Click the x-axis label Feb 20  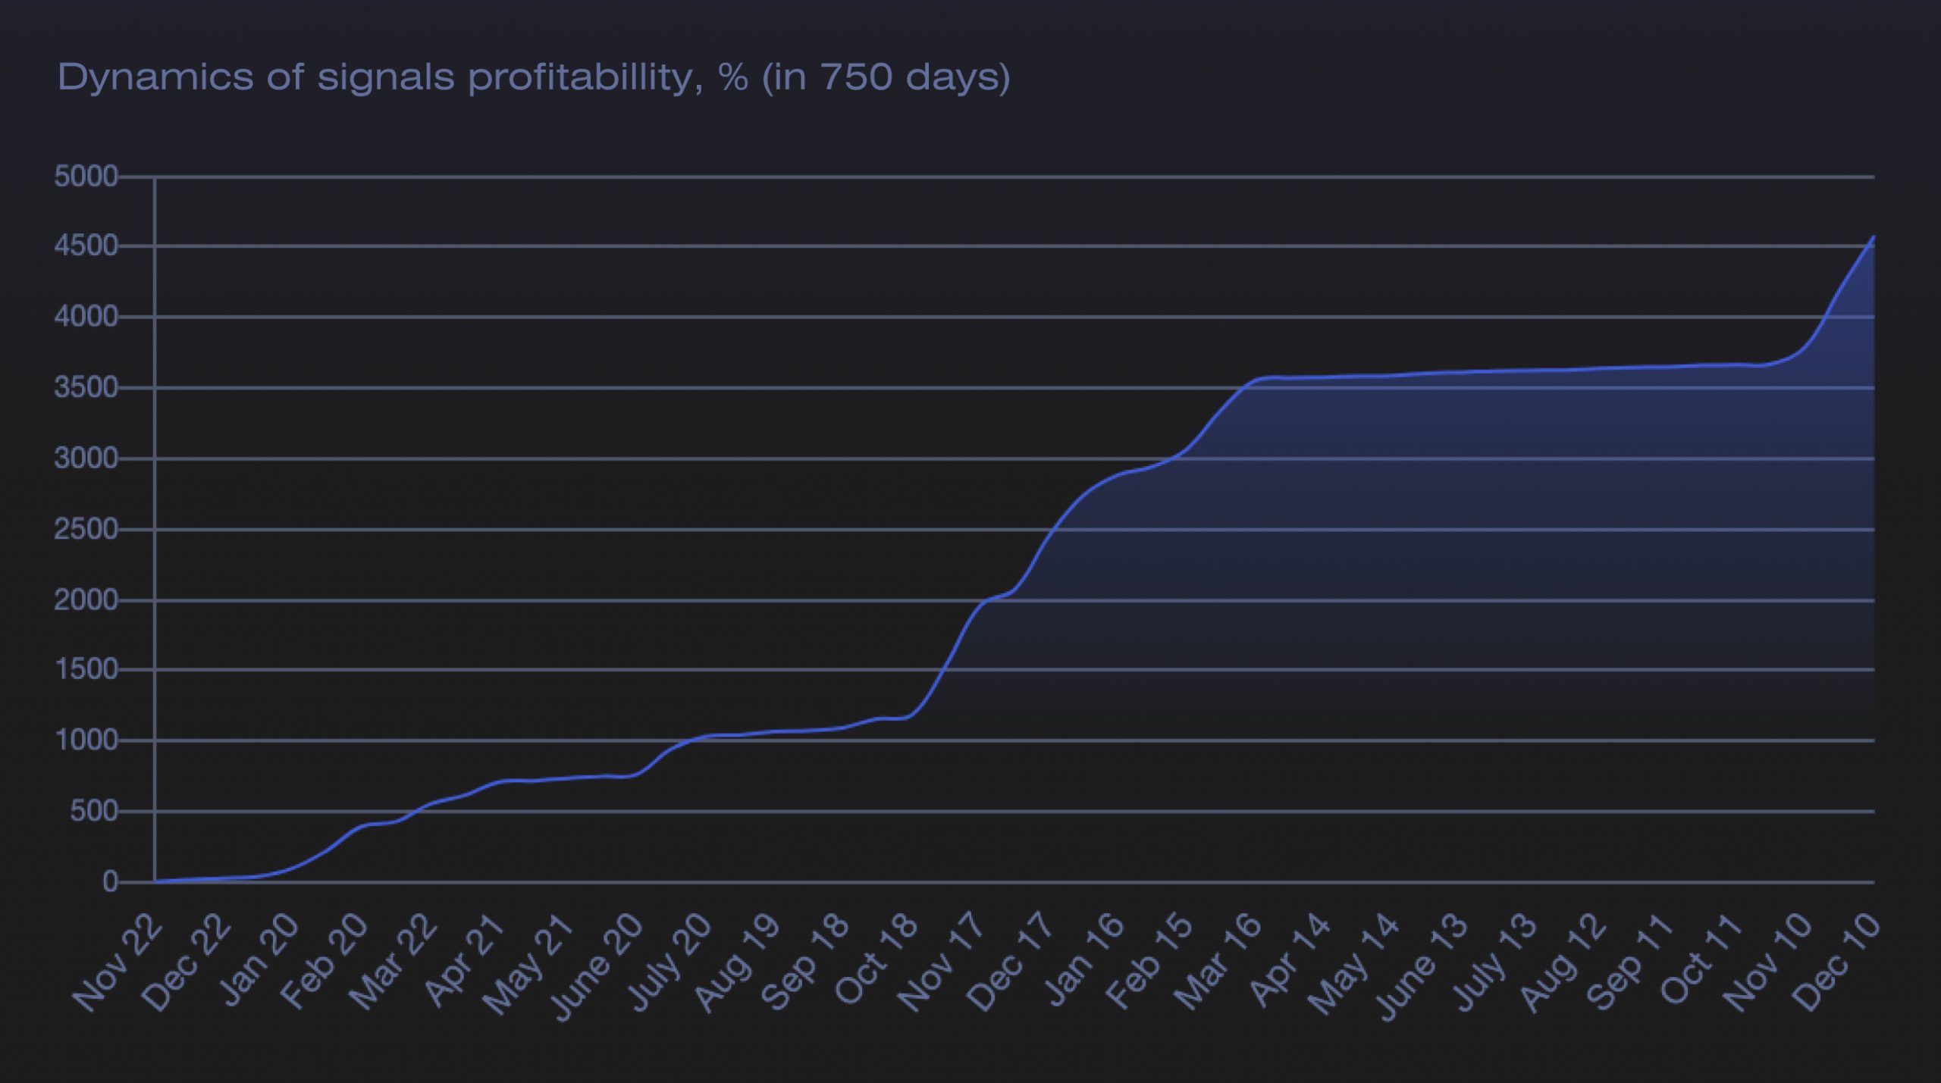click(325, 961)
